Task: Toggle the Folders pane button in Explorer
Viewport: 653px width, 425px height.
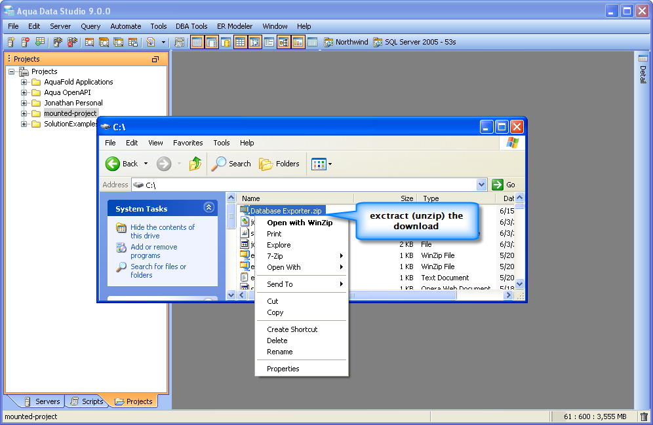Action: coord(279,164)
